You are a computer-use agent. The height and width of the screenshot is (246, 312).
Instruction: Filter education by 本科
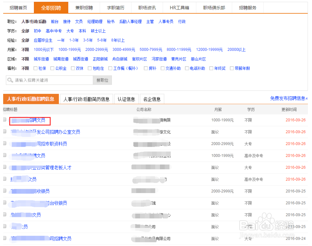coord(82,31)
